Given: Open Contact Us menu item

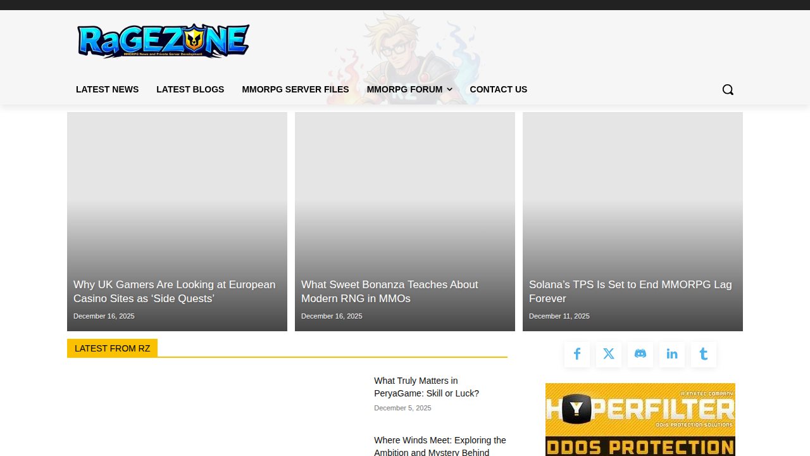Looking at the screenshot, I should [499, 89].
